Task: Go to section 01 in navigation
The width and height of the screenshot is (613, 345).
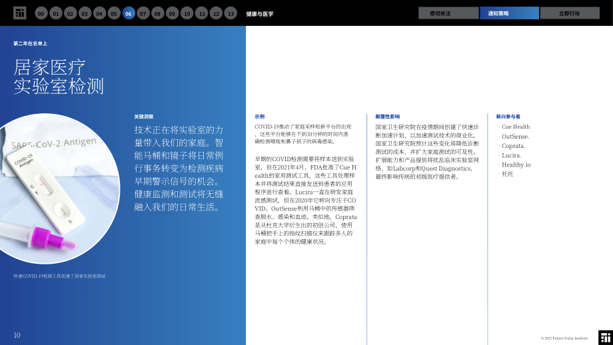Action: pyautogui.click(x=56, y=13)
